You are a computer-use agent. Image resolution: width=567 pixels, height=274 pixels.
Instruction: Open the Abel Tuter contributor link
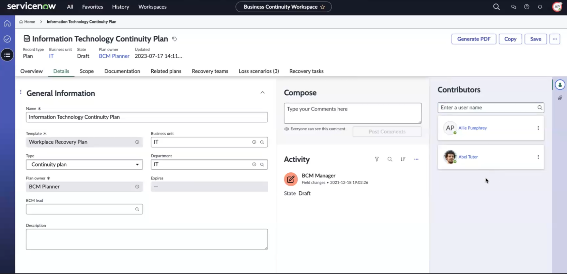(468, 157)
